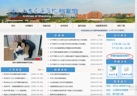This screenshot has width=137, height=96.
Task: Open regulation 山东交通学院档案管理办法
Action: [x=60, y=74]
